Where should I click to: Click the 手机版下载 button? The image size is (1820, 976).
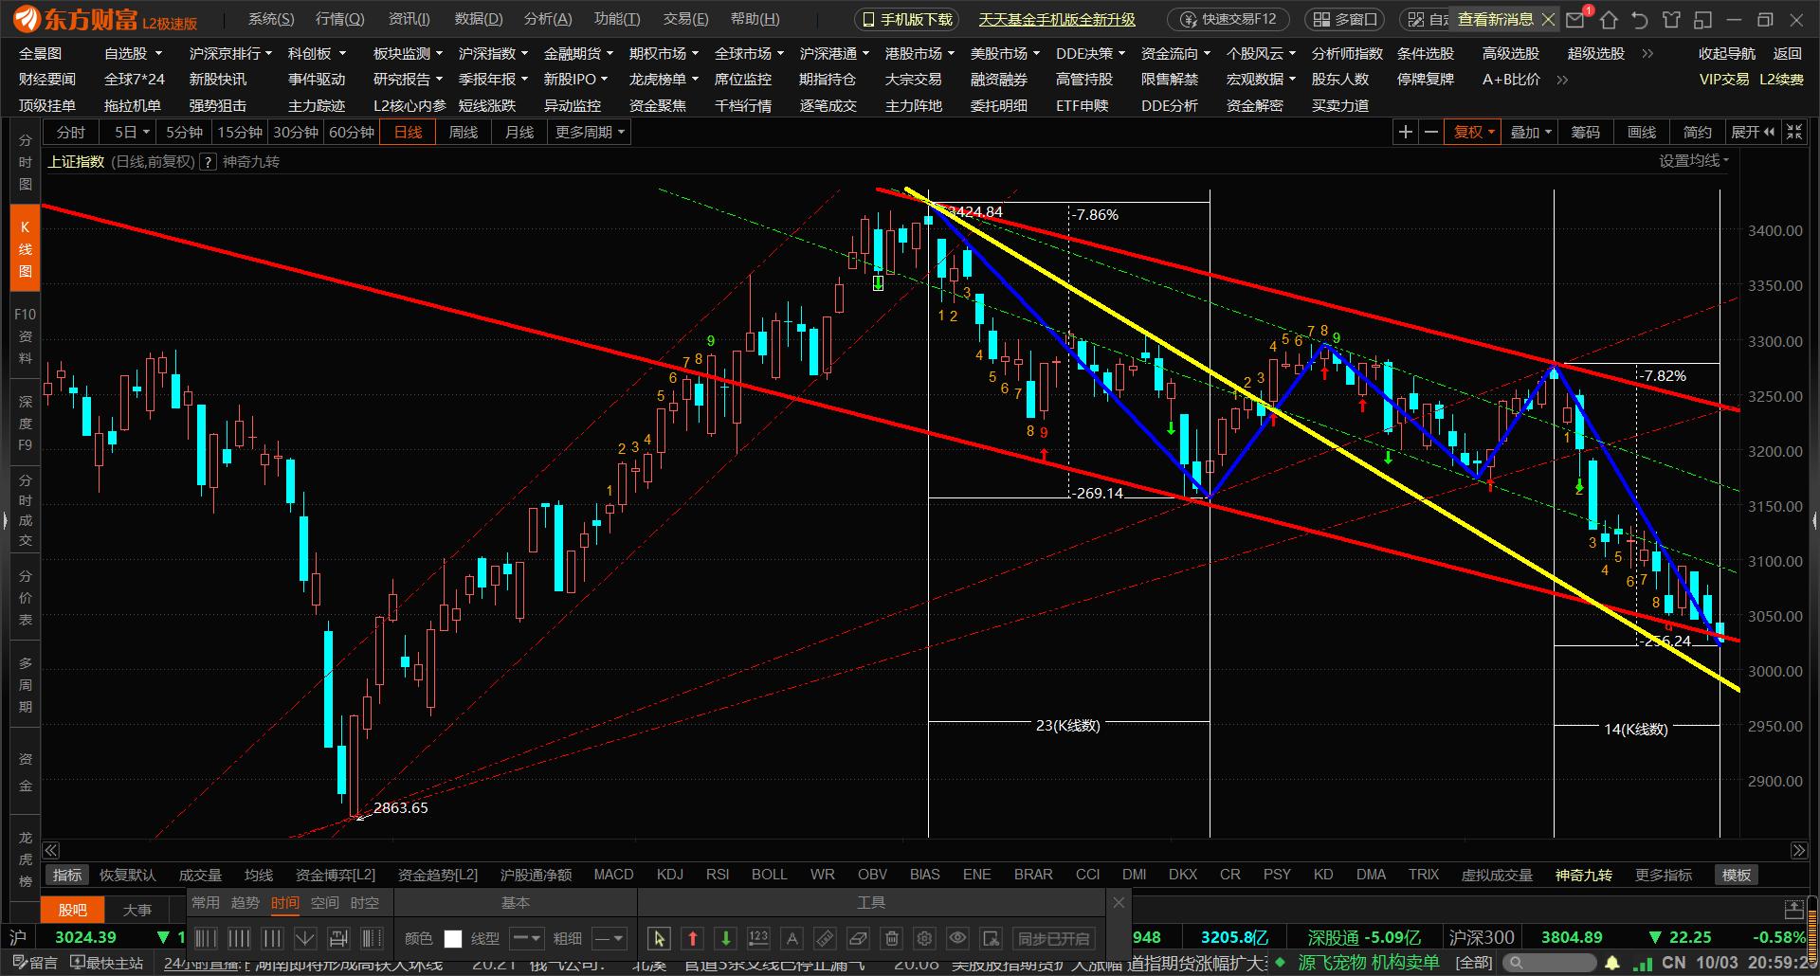pos(906,19)
